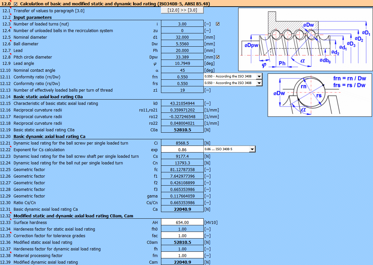373x265 pixels.
Task: Select the nominal contact angle value cell
Action: pos(182,70)
